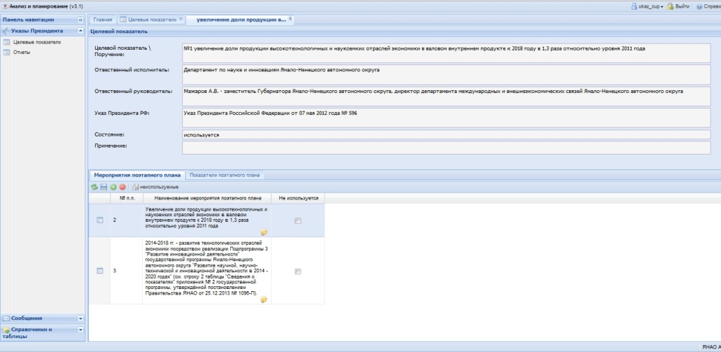Viewport: 721px width, 352px height.
Task: Open the row 2 record card icon
Action: (100, 220)
